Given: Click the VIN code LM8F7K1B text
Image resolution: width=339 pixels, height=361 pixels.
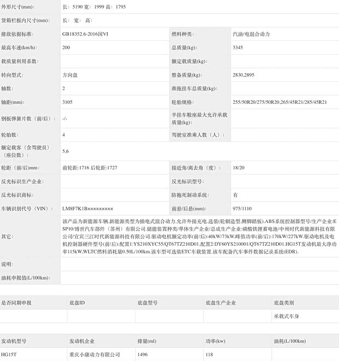Looking at the screenshot, I should click(75, 209).
